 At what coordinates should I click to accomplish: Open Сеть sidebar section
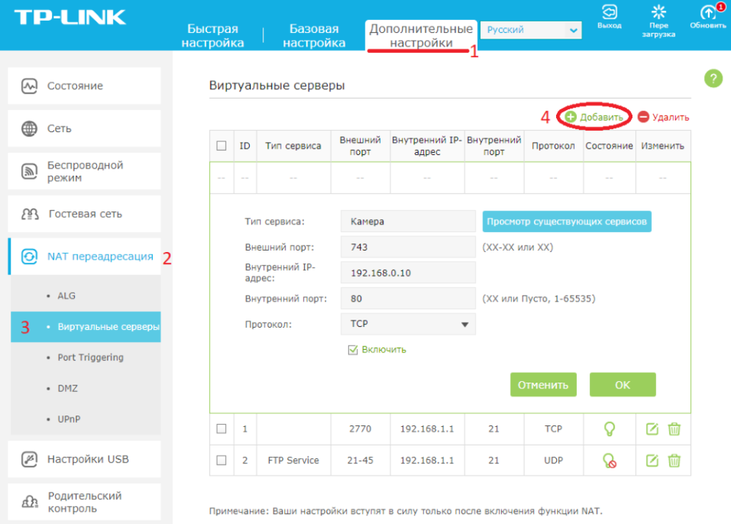(x=84, y=129)
